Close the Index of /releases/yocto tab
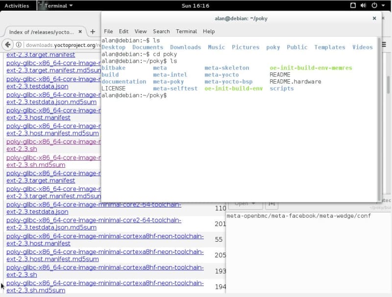This screenshot has height=297, width=392. click(x=80, y=32)
